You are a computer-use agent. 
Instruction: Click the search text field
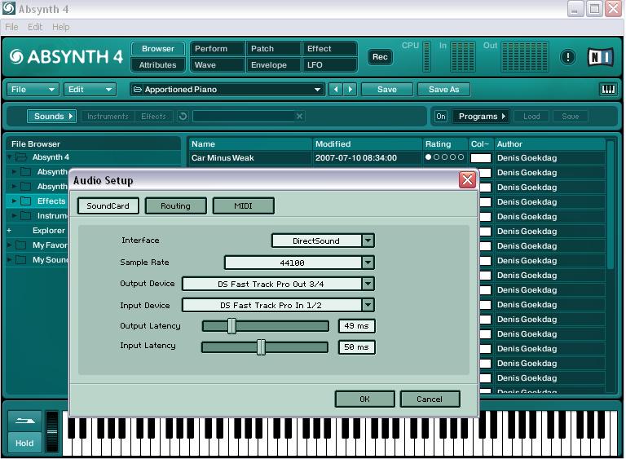[244, 117]
